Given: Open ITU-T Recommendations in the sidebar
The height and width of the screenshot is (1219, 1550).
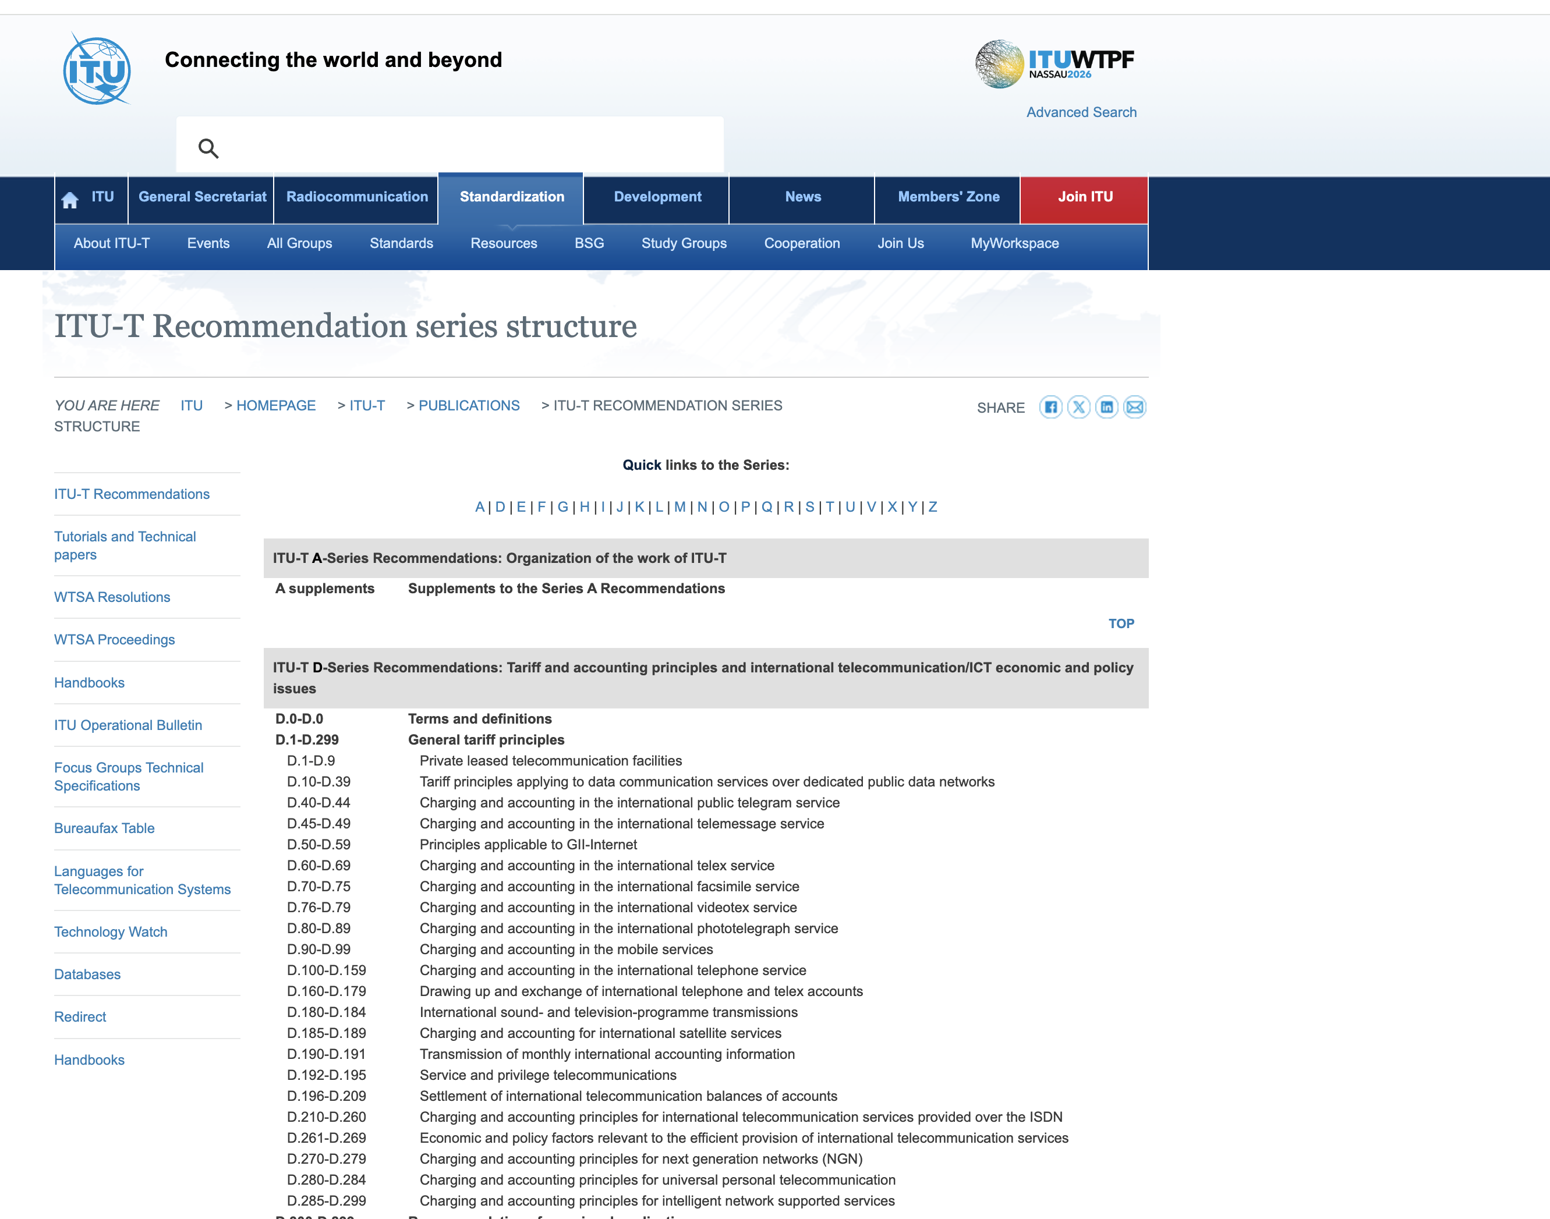Looking at the screenshot, I should (x=132, y=494).
